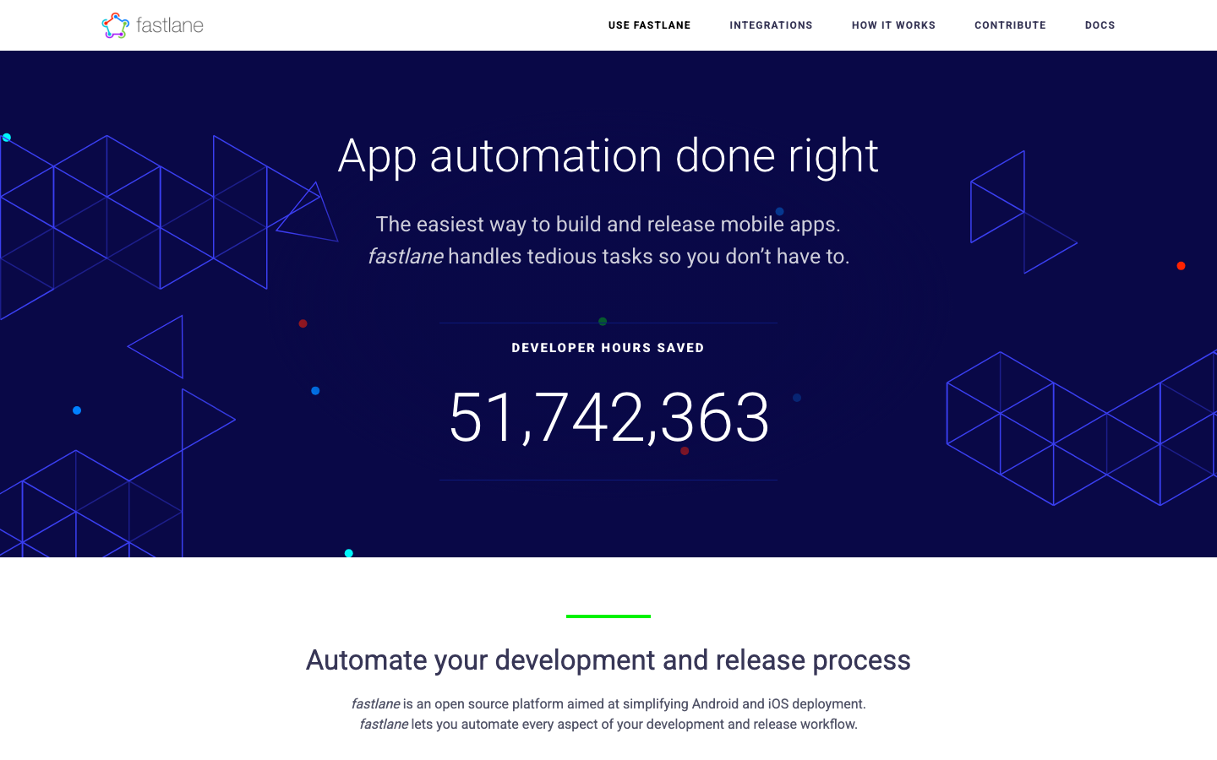
Task: Open the Contribute nav link
Action: [1010, 25]
